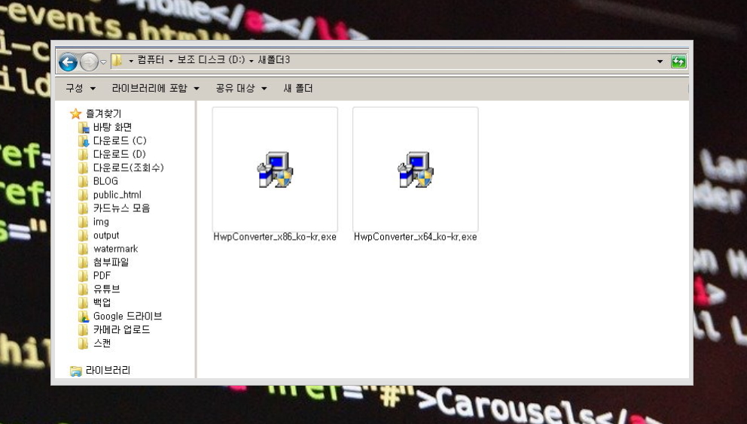Open 다운로드(조회수) in favorites
Viewport: 747px width, 424px height.
coord(129,168)
